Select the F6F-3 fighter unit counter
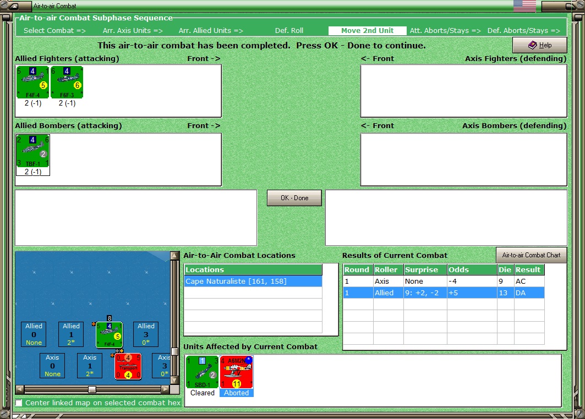The image size is (585, 419). [67, 82]
